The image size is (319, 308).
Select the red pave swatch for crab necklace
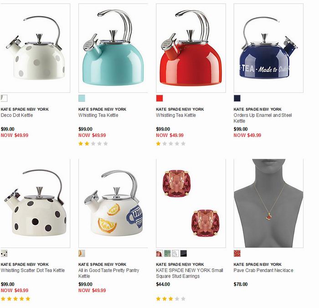click(237, 253)
